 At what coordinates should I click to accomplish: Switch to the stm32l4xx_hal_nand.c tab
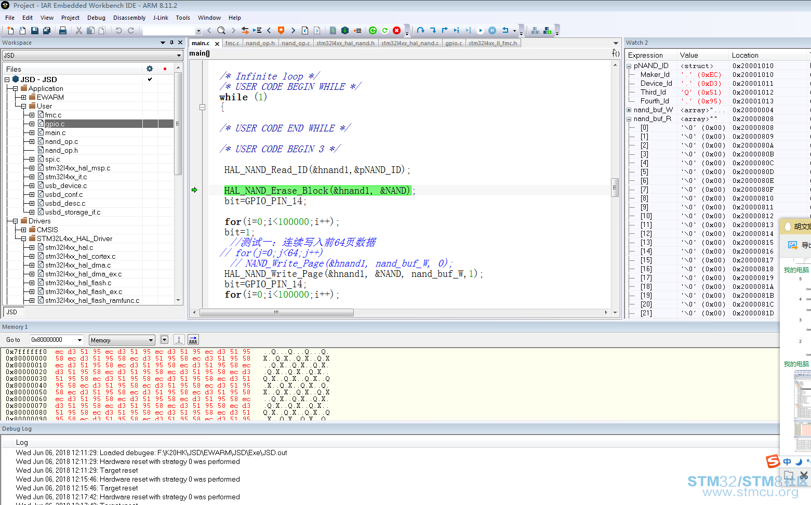pos(410,43)
